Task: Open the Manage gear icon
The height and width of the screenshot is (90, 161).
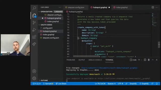Action: [34, 78]
